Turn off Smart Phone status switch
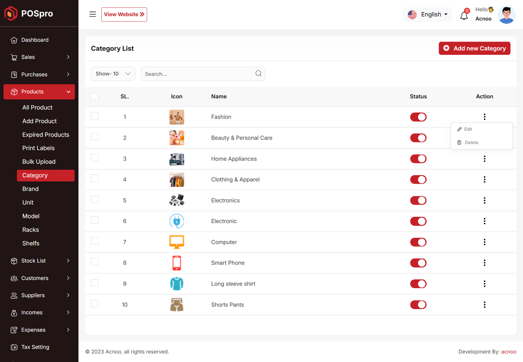This screenshot has height=362, width=523. (418, 263)
